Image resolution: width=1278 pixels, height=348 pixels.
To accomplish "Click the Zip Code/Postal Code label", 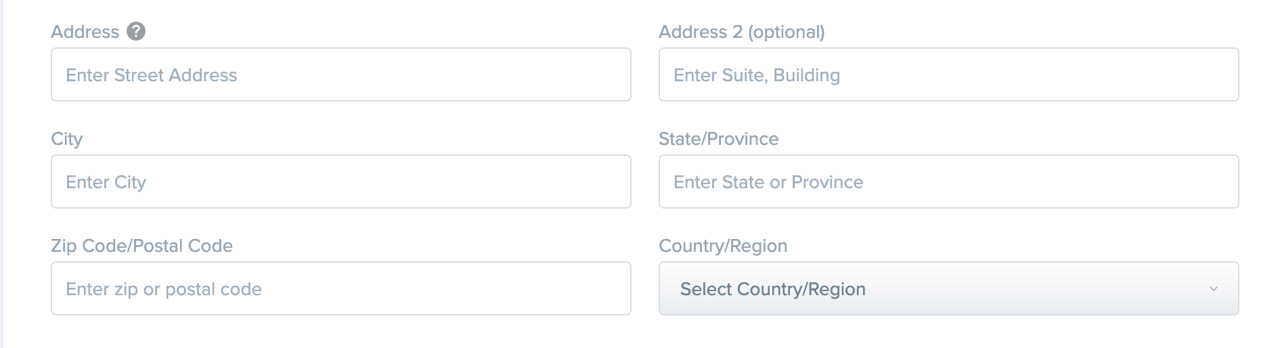I will point(142,246).
